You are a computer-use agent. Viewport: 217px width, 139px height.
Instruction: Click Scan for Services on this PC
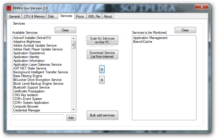pos(102,40)
